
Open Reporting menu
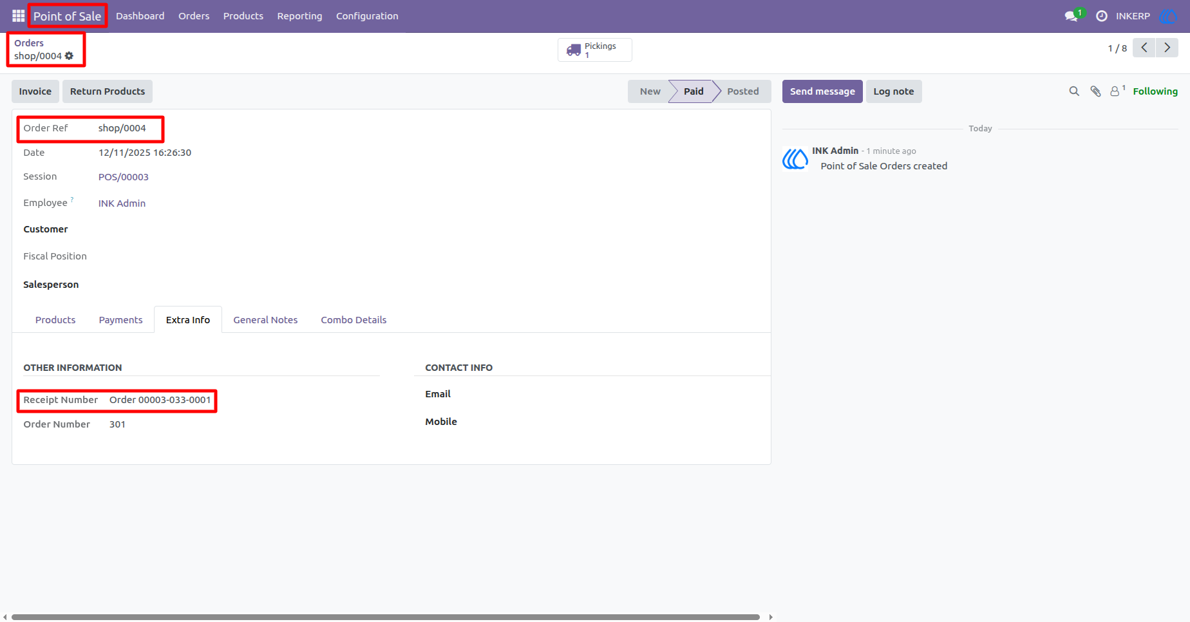[x=299, y=16]
